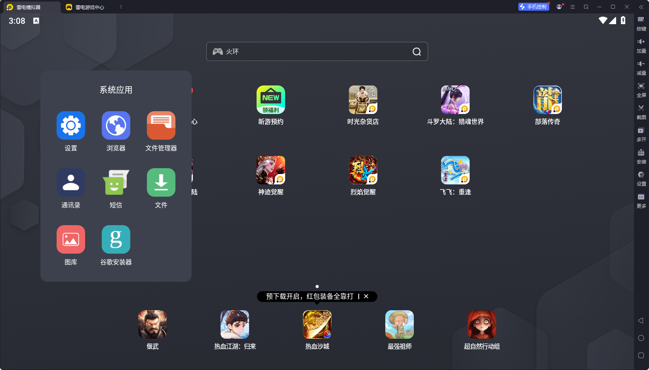Tap the Android back triangle button
Viewport: 649px width, 370px height.
point(641,321)
